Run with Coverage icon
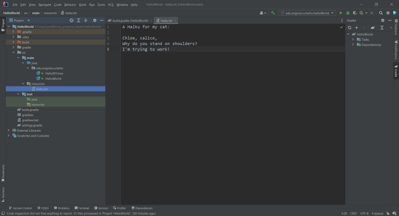 pyautogui.click(x=355, y=13)
